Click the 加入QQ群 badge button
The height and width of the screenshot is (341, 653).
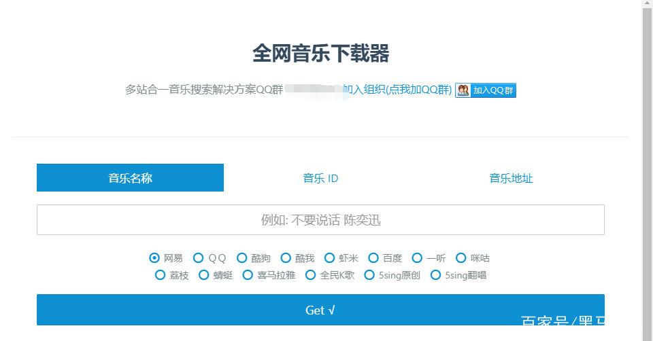(x=486, y=90)
